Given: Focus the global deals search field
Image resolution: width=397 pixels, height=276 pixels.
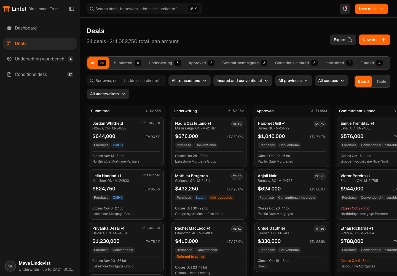Looking at the screenshot, I should (x=144, y=9).
